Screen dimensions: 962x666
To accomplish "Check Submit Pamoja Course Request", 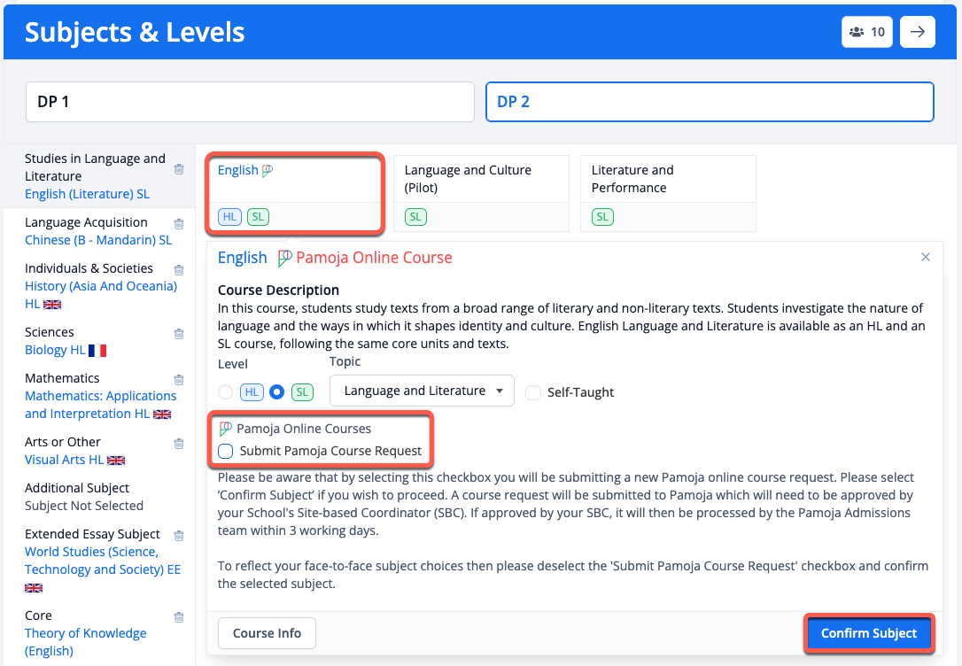I will pyautogui.click(x=226, y=452).
